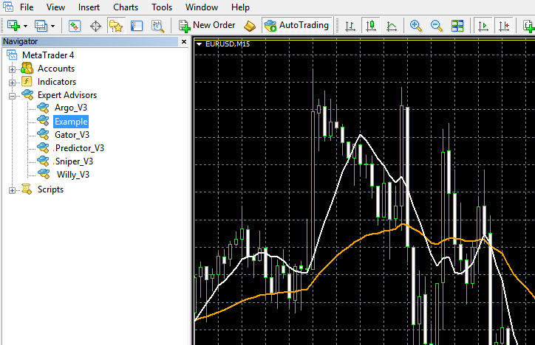Close the Navigator panel
The height and width of the screenshot is (345, 535).
point(184,41)
